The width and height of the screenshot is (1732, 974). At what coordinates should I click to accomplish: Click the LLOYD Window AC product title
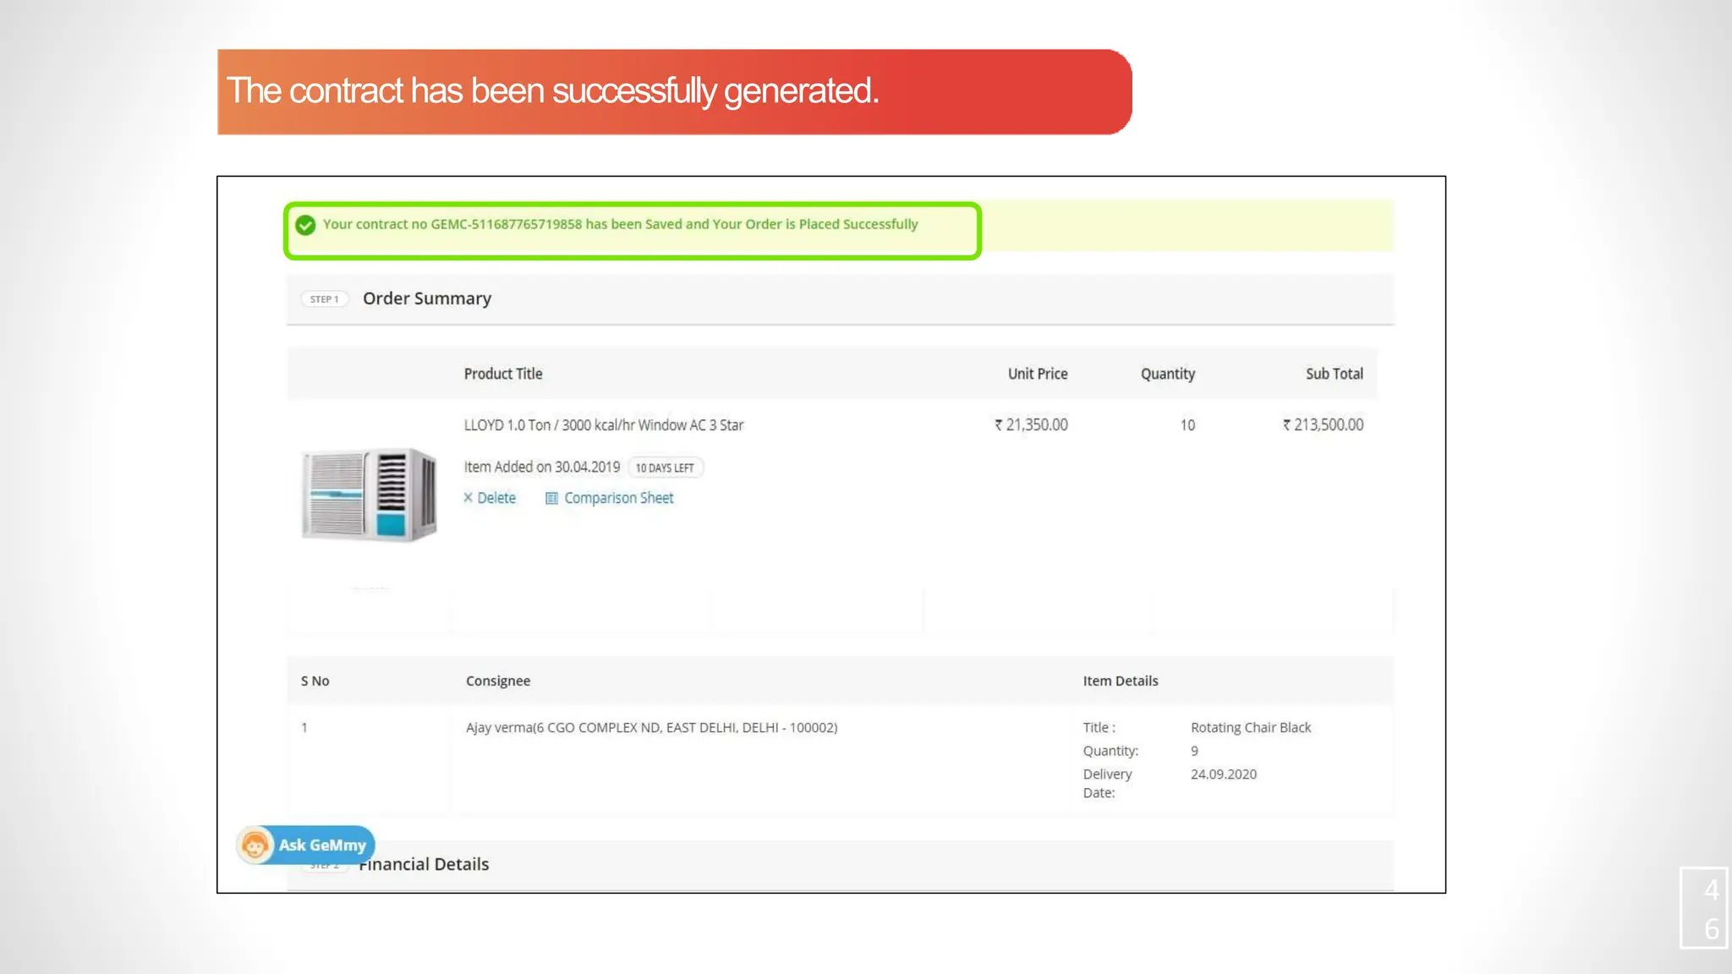(603, 425)
